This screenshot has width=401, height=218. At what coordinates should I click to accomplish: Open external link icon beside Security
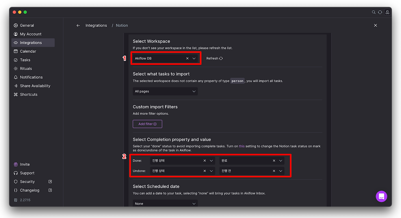pos(50,181)
